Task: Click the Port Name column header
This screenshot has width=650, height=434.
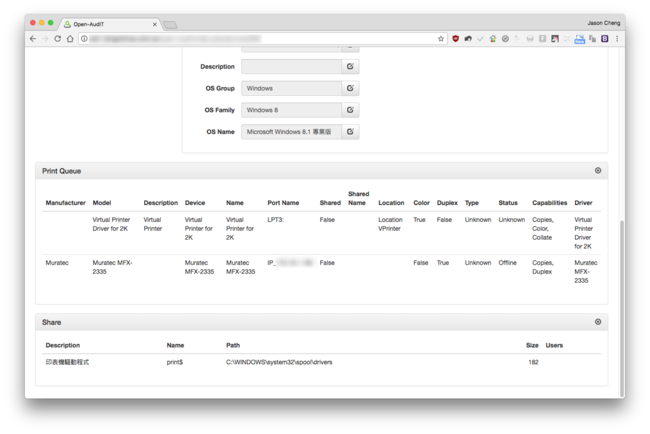Action: tap(283, 202)
